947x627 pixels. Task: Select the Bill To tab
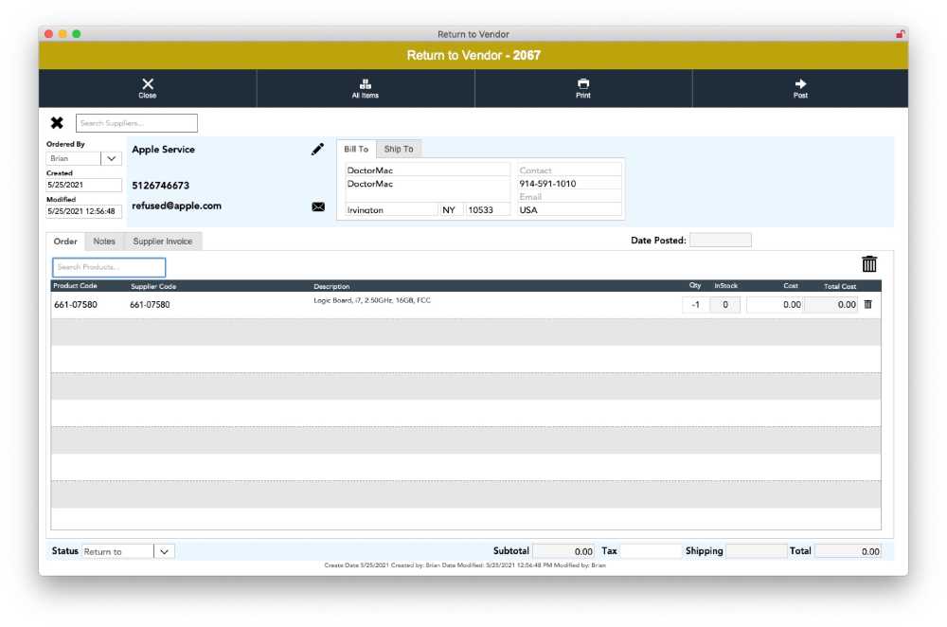(x=356, y=149)
